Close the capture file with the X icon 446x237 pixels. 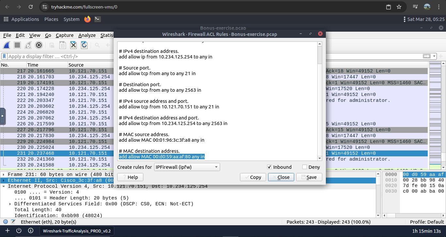click(x=73, y=45)
